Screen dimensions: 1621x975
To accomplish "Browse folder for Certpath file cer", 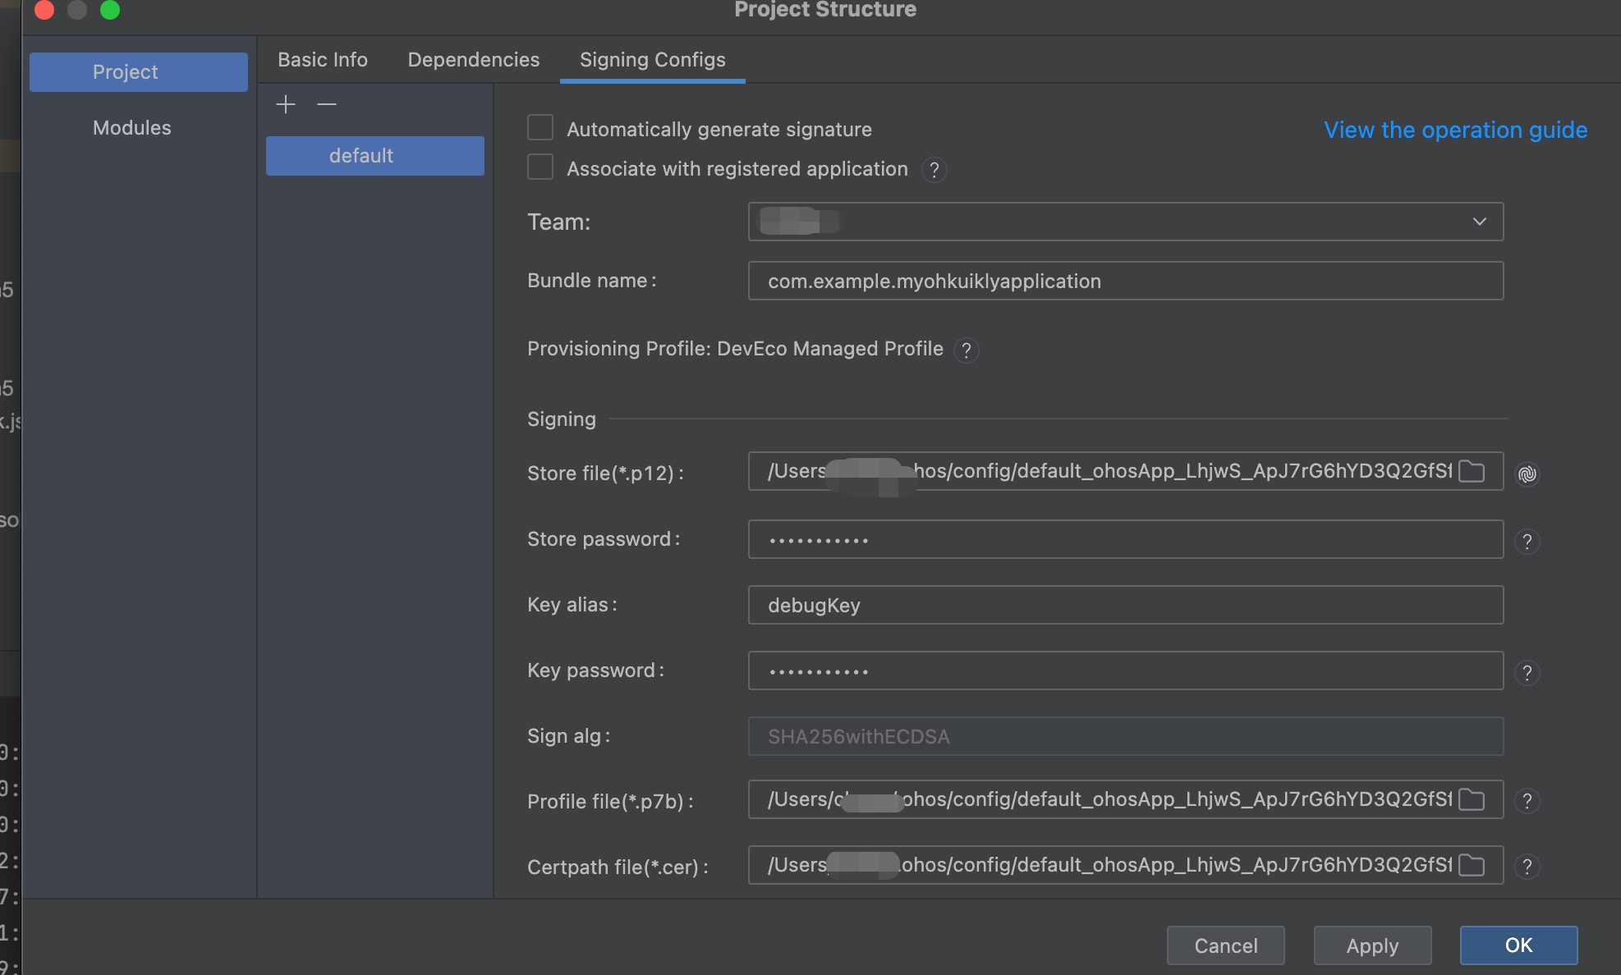I will point(1472,866).
